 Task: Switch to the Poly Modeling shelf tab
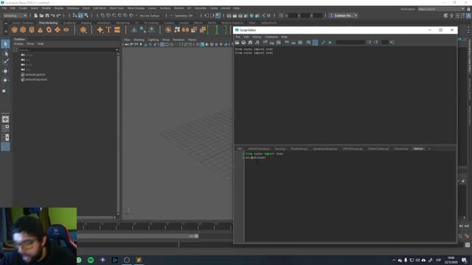[x=48, y=23]
